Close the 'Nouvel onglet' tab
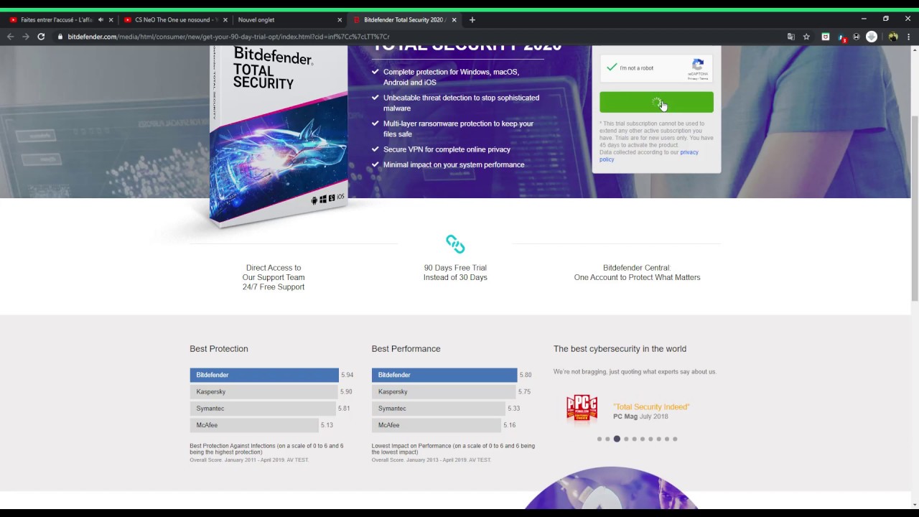The height and width of the screenshot is (517, 919). coord(340,20)
